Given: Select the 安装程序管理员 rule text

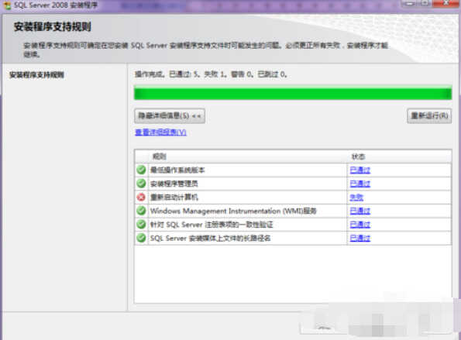Looking at the screenshot, I should [174, 184].
